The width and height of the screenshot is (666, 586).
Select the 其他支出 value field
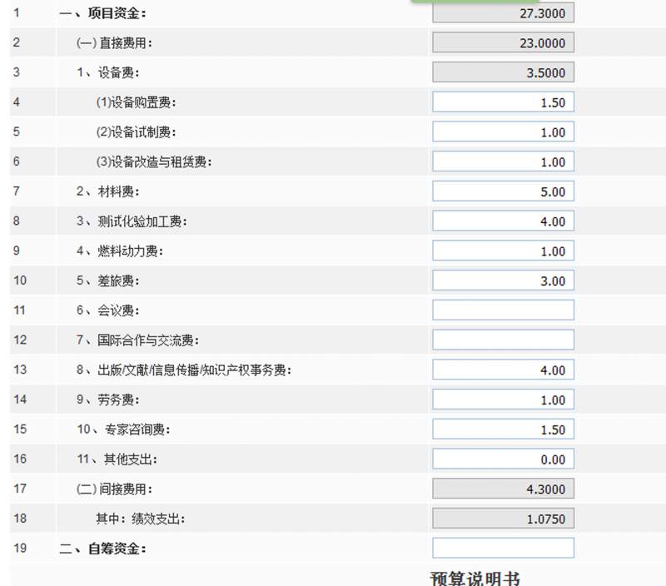click(504, 459)
